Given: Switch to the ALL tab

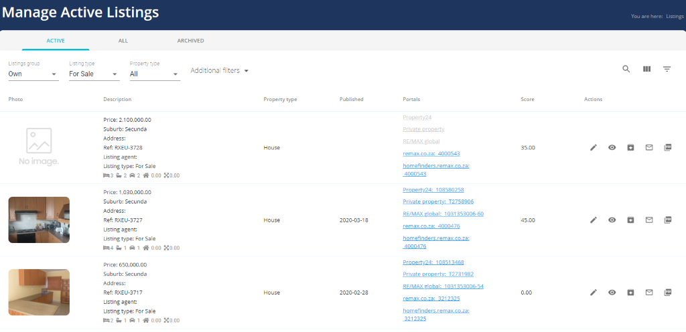Looking at the screenshot, I should click(x=123, y=41).
